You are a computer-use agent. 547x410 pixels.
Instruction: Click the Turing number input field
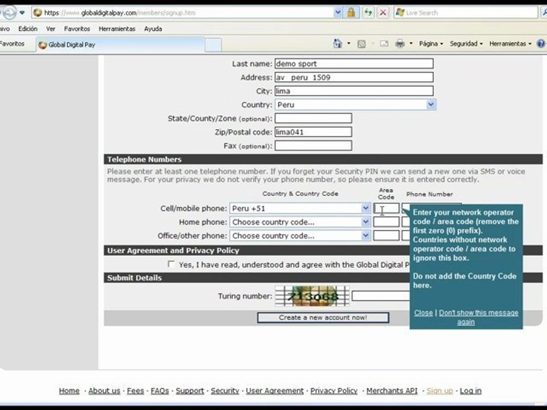(x=381, y=296)
